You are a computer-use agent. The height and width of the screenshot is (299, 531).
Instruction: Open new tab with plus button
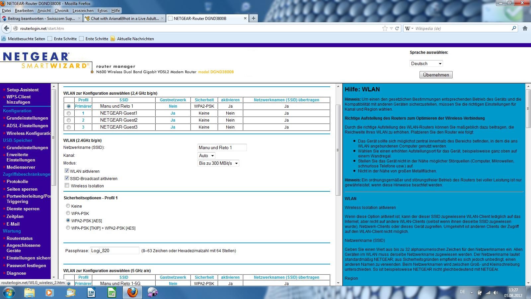254,18
